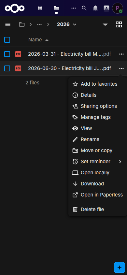Select the 2026-03-31 Electricity bill checkbox

(7, 54)
